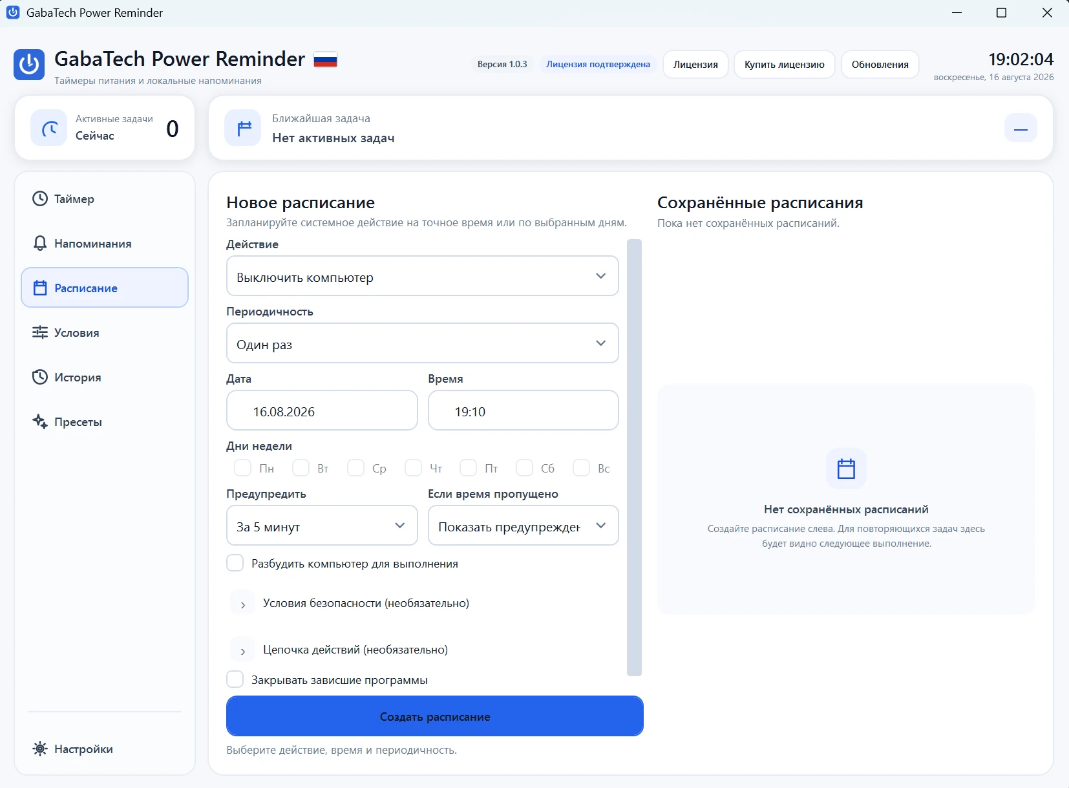Click the Лицензия button
The width and height of the screenshot is (1069, 788).
695,64
